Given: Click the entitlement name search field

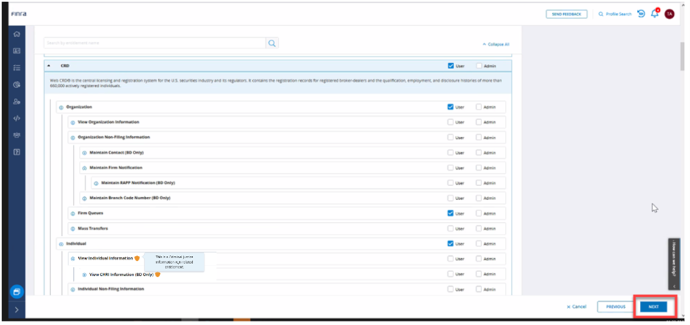Looking at the screenshot, I should 155,43.
